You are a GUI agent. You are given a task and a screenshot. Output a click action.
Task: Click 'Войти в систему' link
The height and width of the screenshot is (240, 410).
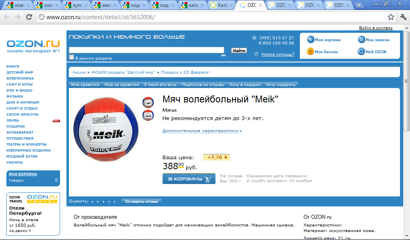tap(376, 28)
